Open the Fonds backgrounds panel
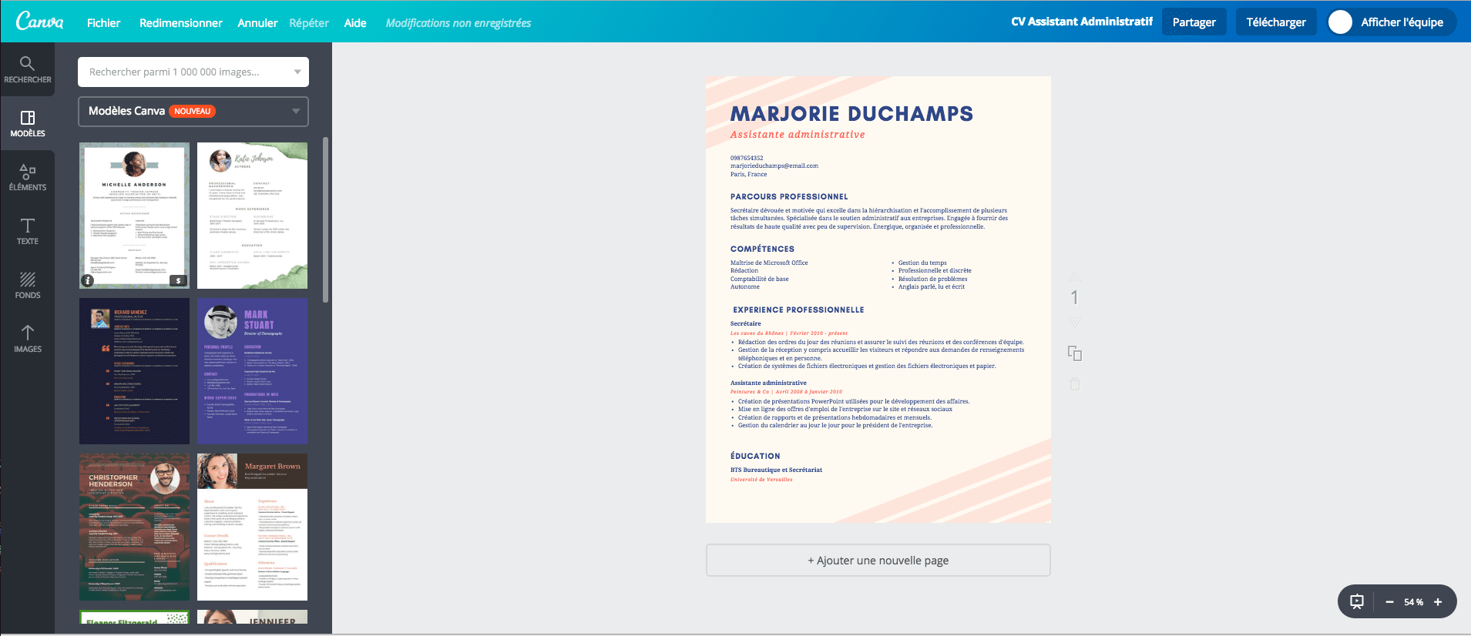The image size is (1471, 636). pos(27,285)
